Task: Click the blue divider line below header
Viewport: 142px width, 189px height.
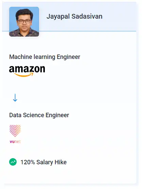Action: pyautogui.click(x=88, y=31)
